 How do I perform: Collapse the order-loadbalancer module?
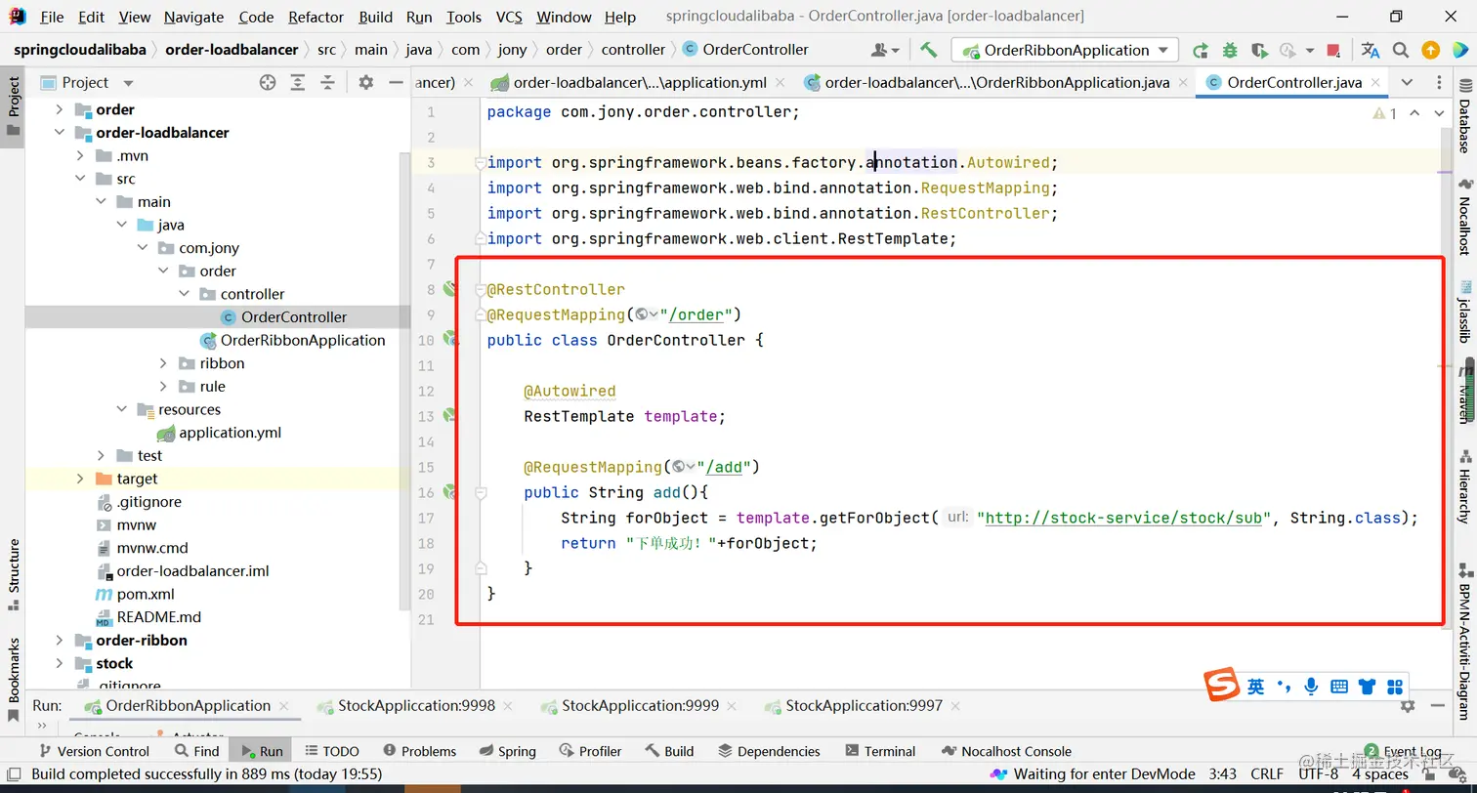click(60, 133)
